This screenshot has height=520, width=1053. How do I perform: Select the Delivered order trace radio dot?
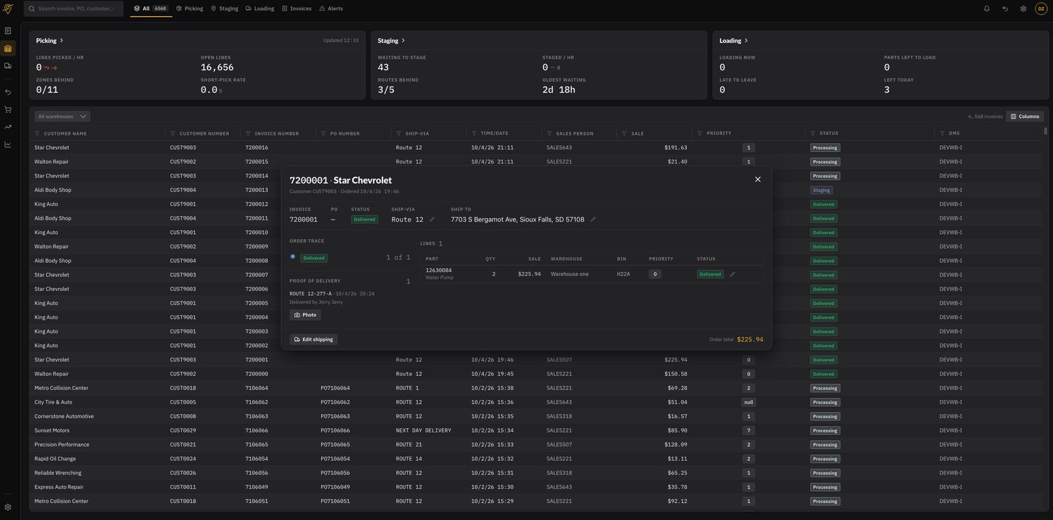click(293, 257)
